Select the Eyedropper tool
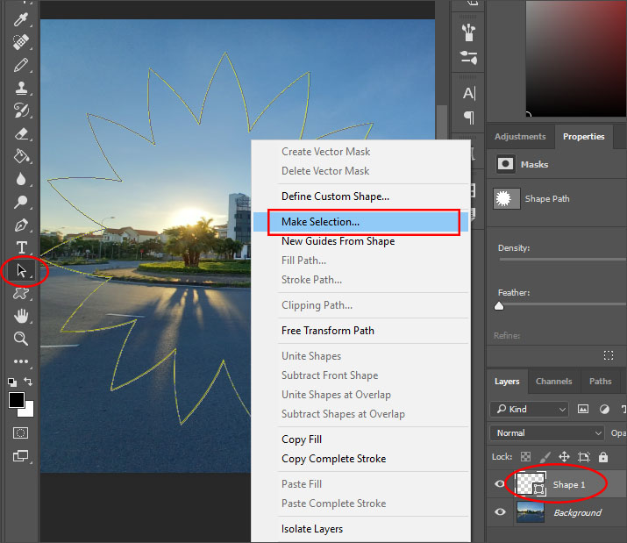Viewport: 627px width, 543px height. click(x=21, y=18)
